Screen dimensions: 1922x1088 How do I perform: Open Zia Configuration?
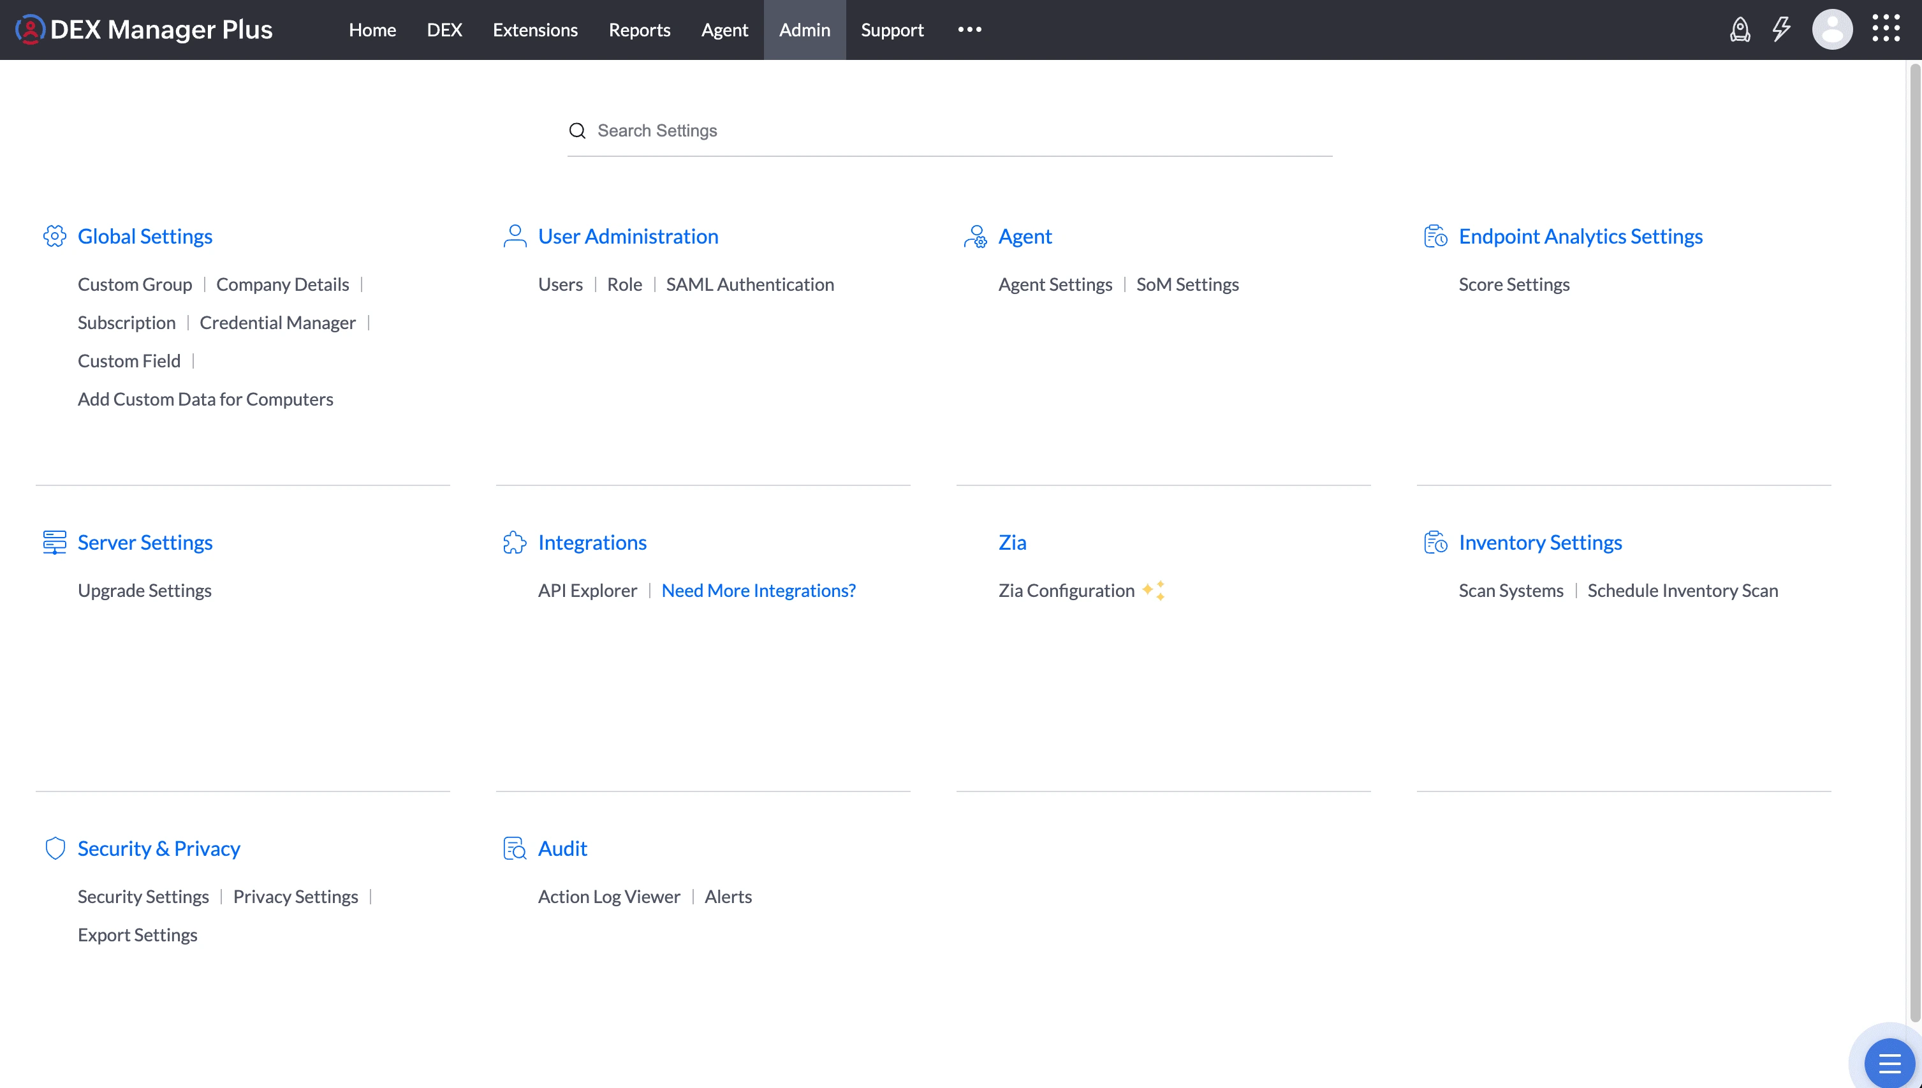(1066, 591)
